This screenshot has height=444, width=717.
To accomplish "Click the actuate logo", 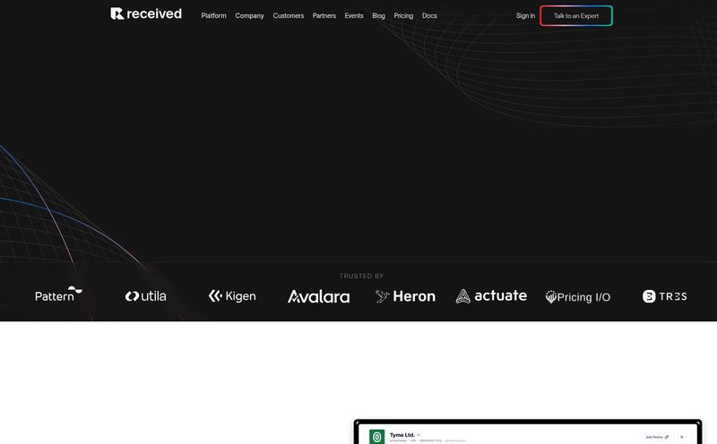I will tap(491, 296).
